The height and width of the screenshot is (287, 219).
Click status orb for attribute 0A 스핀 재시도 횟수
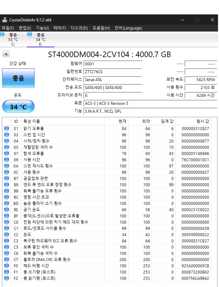click(x=7, y=166)
